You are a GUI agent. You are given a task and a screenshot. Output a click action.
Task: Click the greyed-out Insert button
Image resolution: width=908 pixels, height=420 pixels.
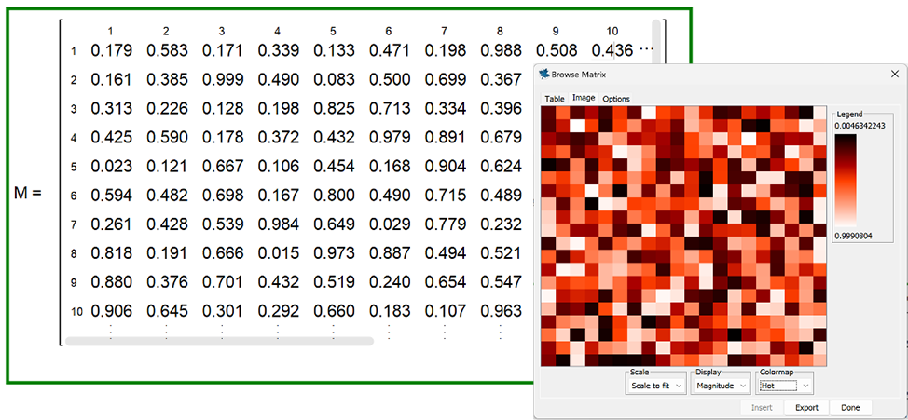760,408
